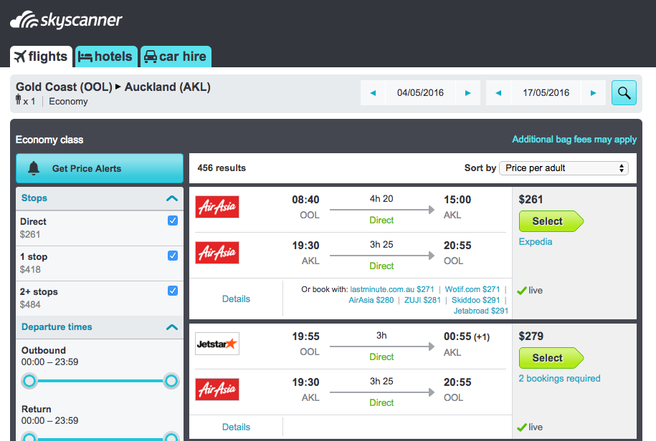Go to previous return date arrow

click(498, 93)
